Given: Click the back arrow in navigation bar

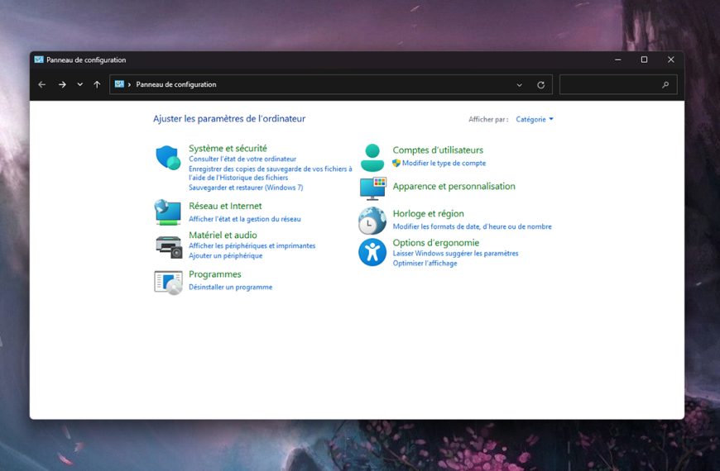Looking at the screenshot, I should pos(41,85).
